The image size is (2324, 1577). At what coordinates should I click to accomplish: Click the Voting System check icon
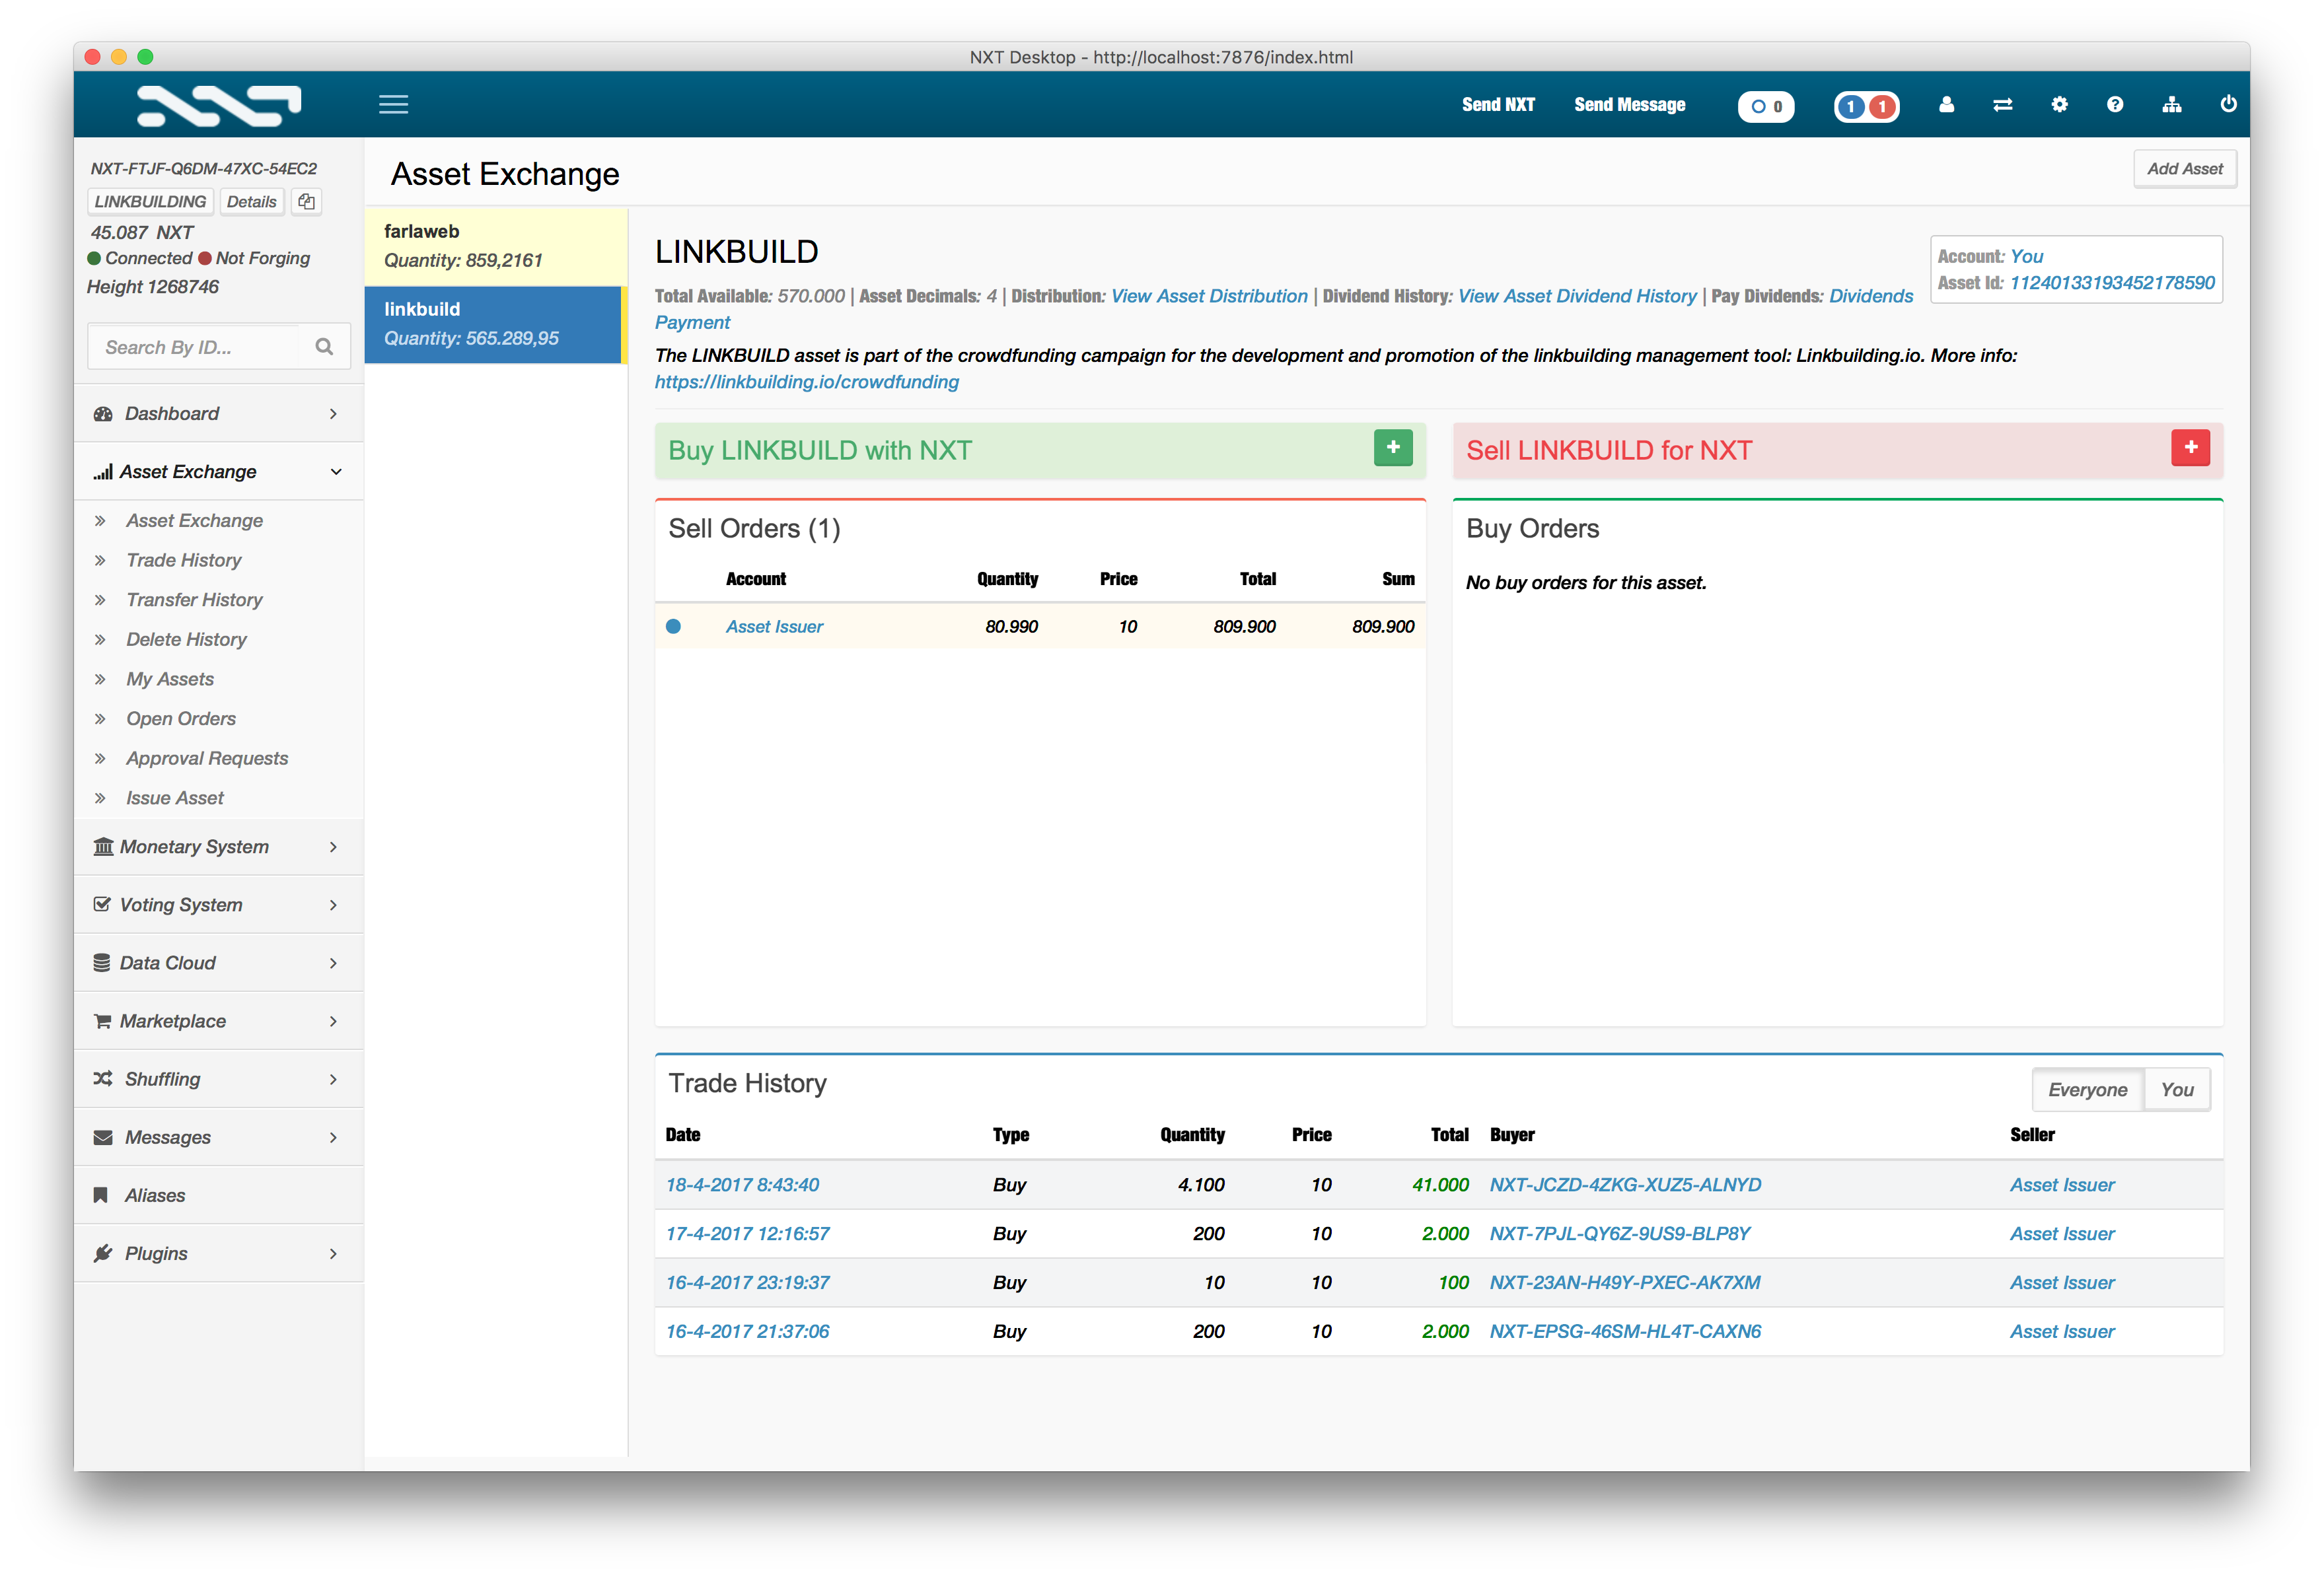[x=102, y=905]
